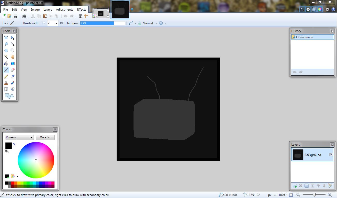
Task: Reset colors to black and white
Action: pyautogui.click(x=6, y=151)
